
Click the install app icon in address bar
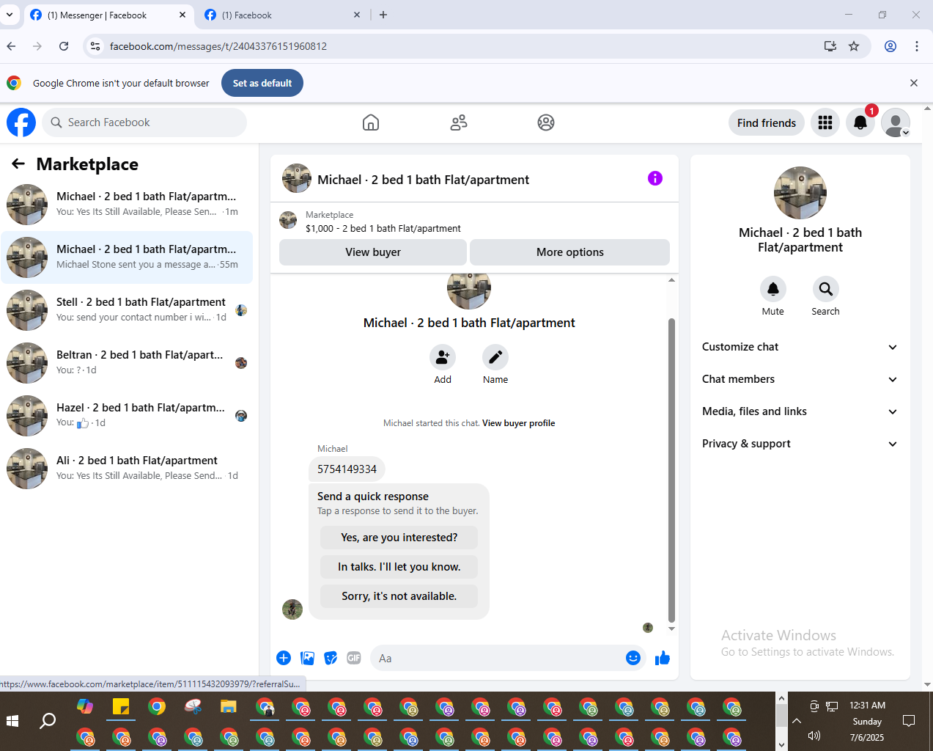830,46
